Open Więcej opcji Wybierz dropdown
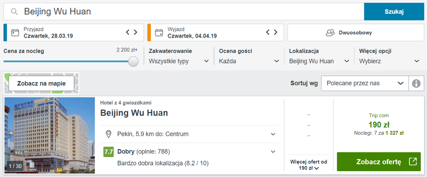The height and width of the screenshot is (177, 427). pyautogui.click(x=389, y=61)
